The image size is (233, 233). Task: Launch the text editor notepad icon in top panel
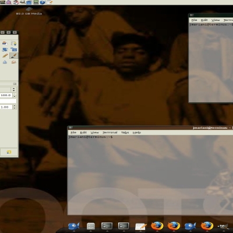[x=50, y=2]
